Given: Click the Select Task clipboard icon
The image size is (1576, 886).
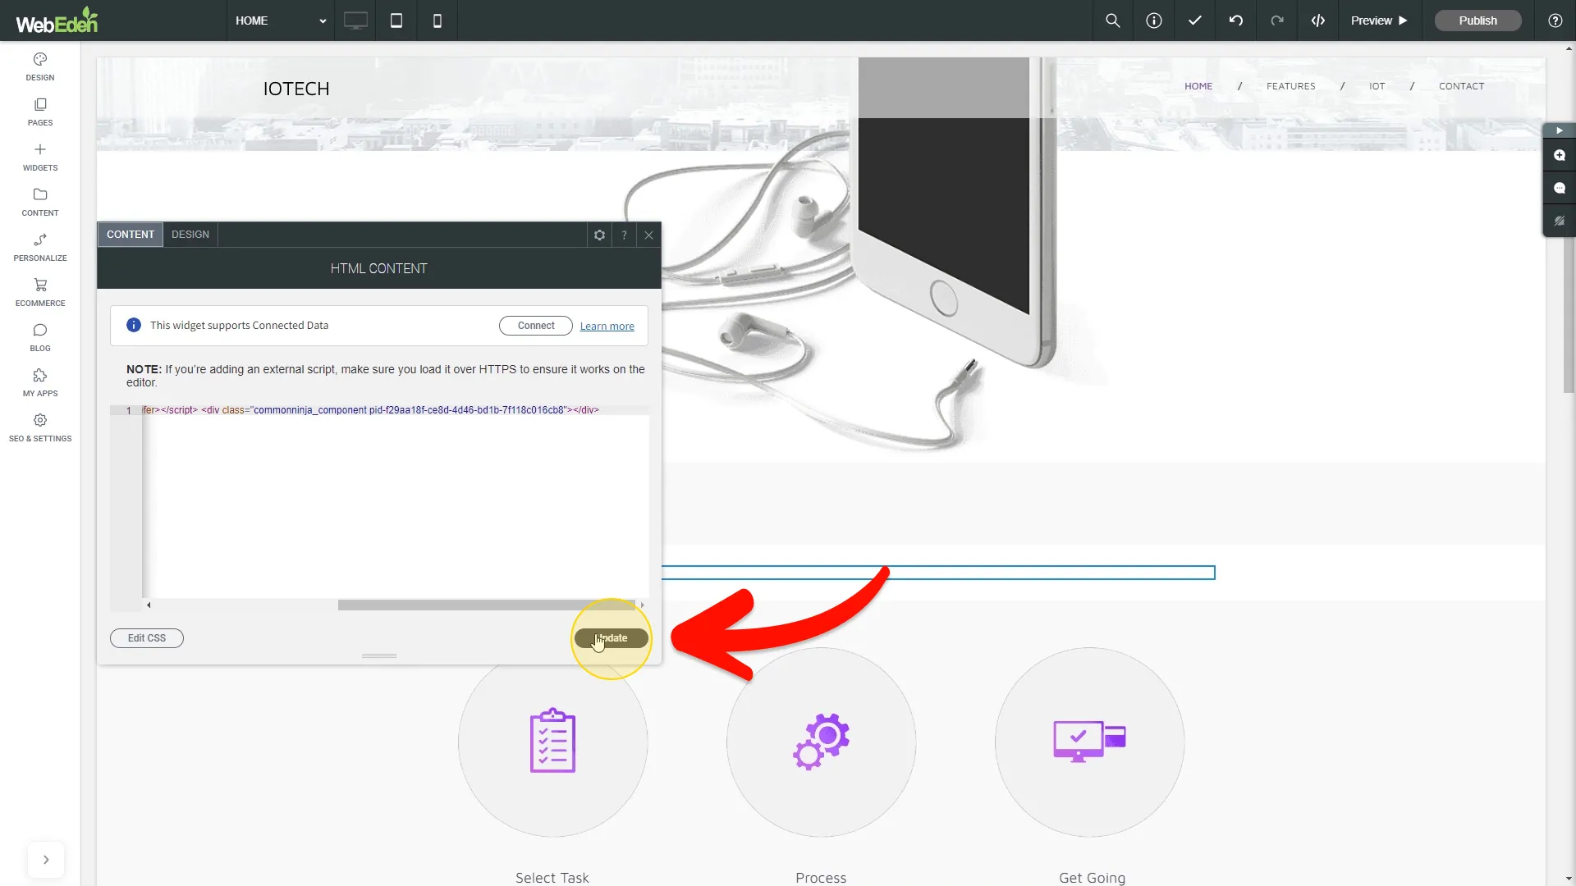Looking at the screenshot, I should click(553, 740).
